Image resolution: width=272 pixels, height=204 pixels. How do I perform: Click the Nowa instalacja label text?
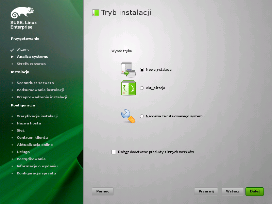[159, 70]
